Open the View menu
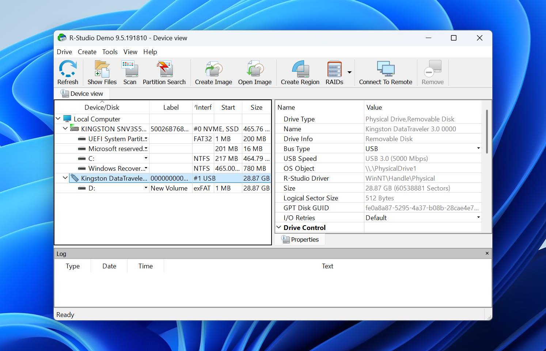Screen dimensions: 546x351 coord(130,52)
